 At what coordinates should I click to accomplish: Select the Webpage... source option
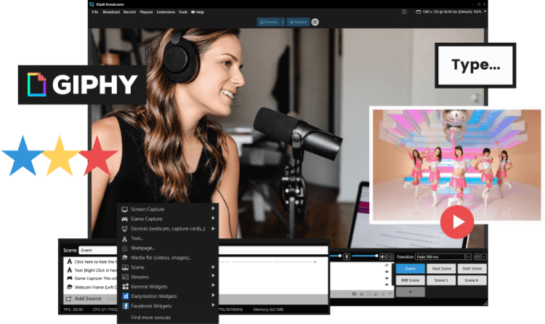(168, 248)
